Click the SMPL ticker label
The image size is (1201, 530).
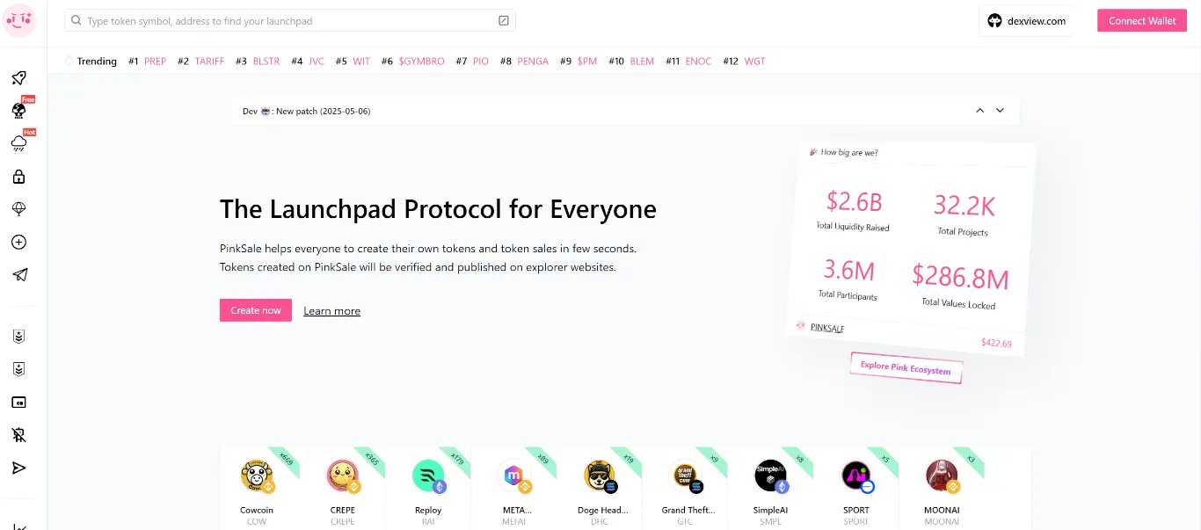coord(770,522)
